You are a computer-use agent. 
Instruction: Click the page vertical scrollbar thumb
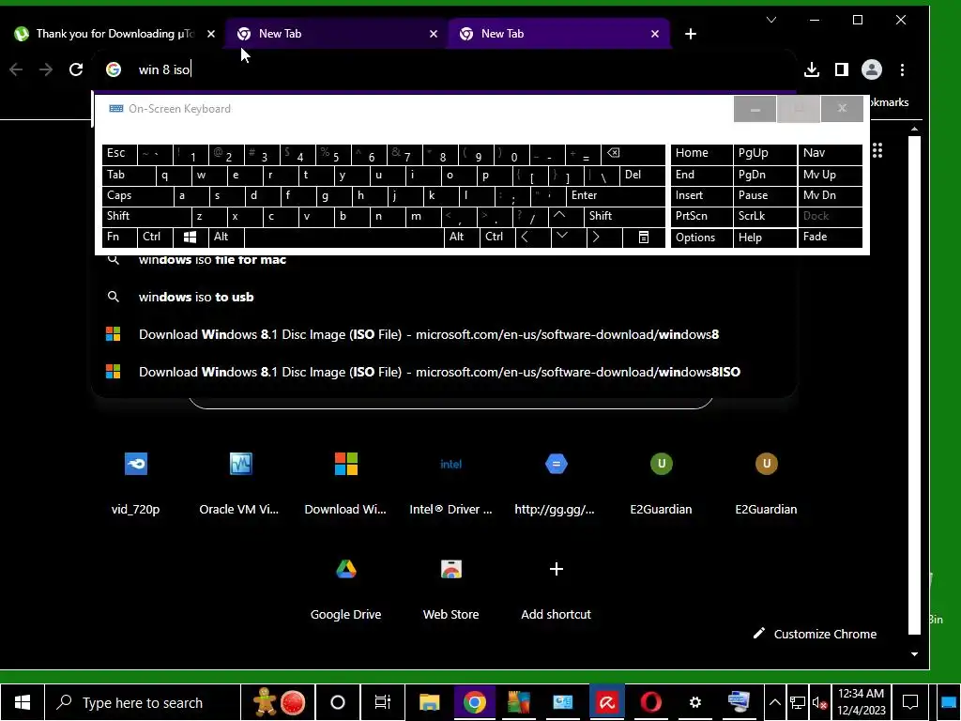pyautogui.click(x=914, y=384)
